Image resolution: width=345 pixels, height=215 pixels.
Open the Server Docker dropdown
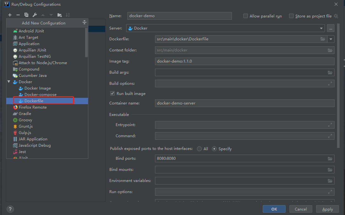pos(226,28)
